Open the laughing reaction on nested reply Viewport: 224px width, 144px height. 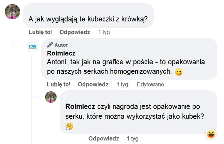pyautogui.click(x=211, y=133)
